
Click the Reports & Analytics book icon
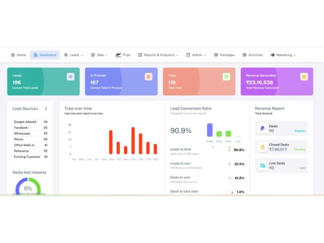coord(140,55)
